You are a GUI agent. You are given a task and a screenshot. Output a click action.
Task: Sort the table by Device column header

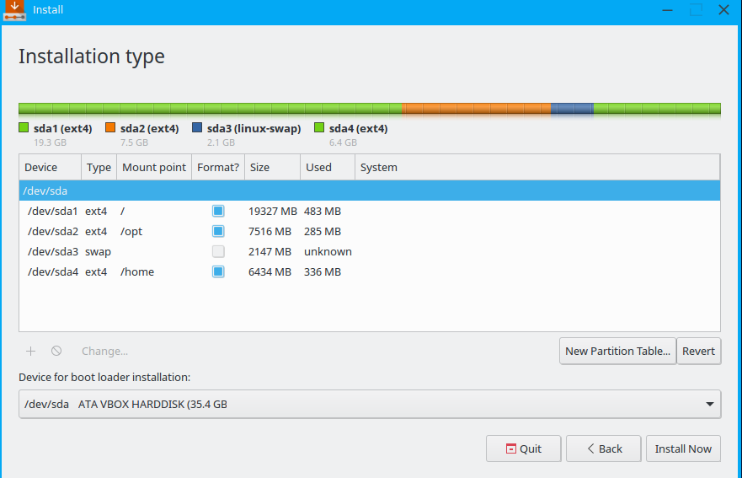click(x=50, y=167)
